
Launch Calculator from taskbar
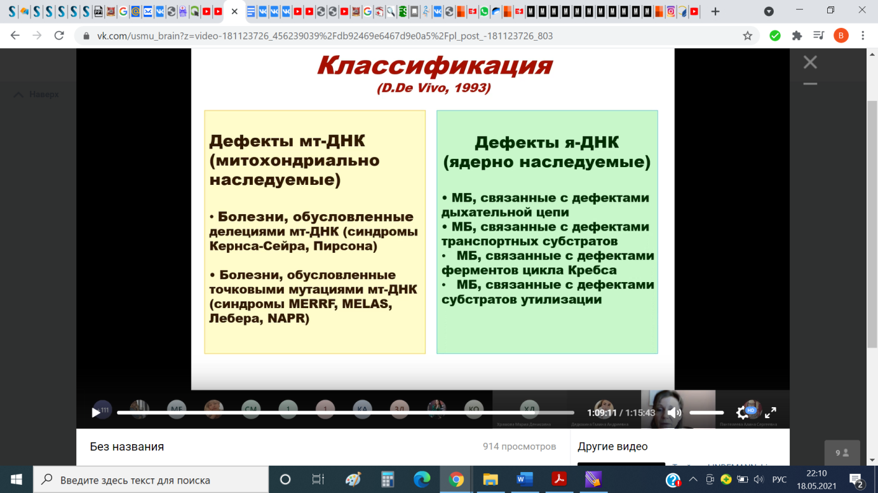(x=388, y=480)
